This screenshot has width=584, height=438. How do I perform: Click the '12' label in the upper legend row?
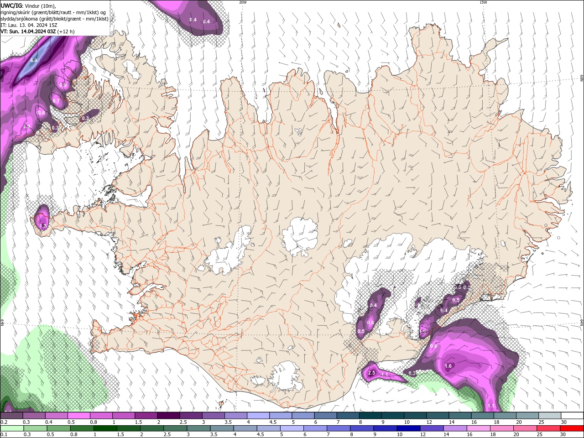point(429,422)
